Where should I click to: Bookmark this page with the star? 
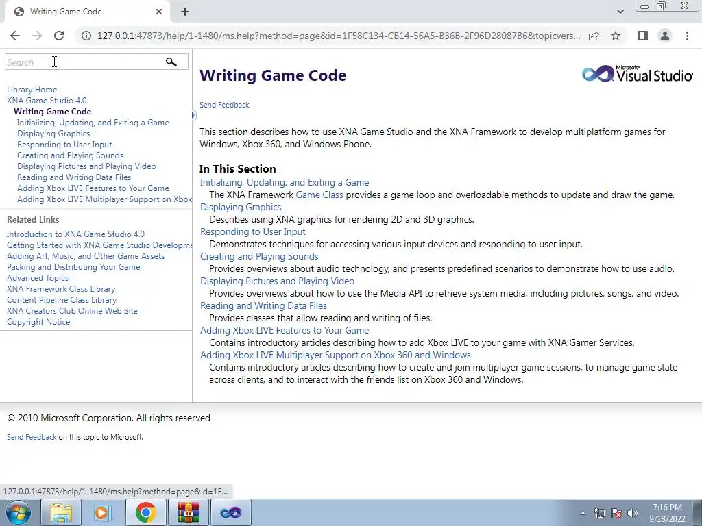click(616, 36)
